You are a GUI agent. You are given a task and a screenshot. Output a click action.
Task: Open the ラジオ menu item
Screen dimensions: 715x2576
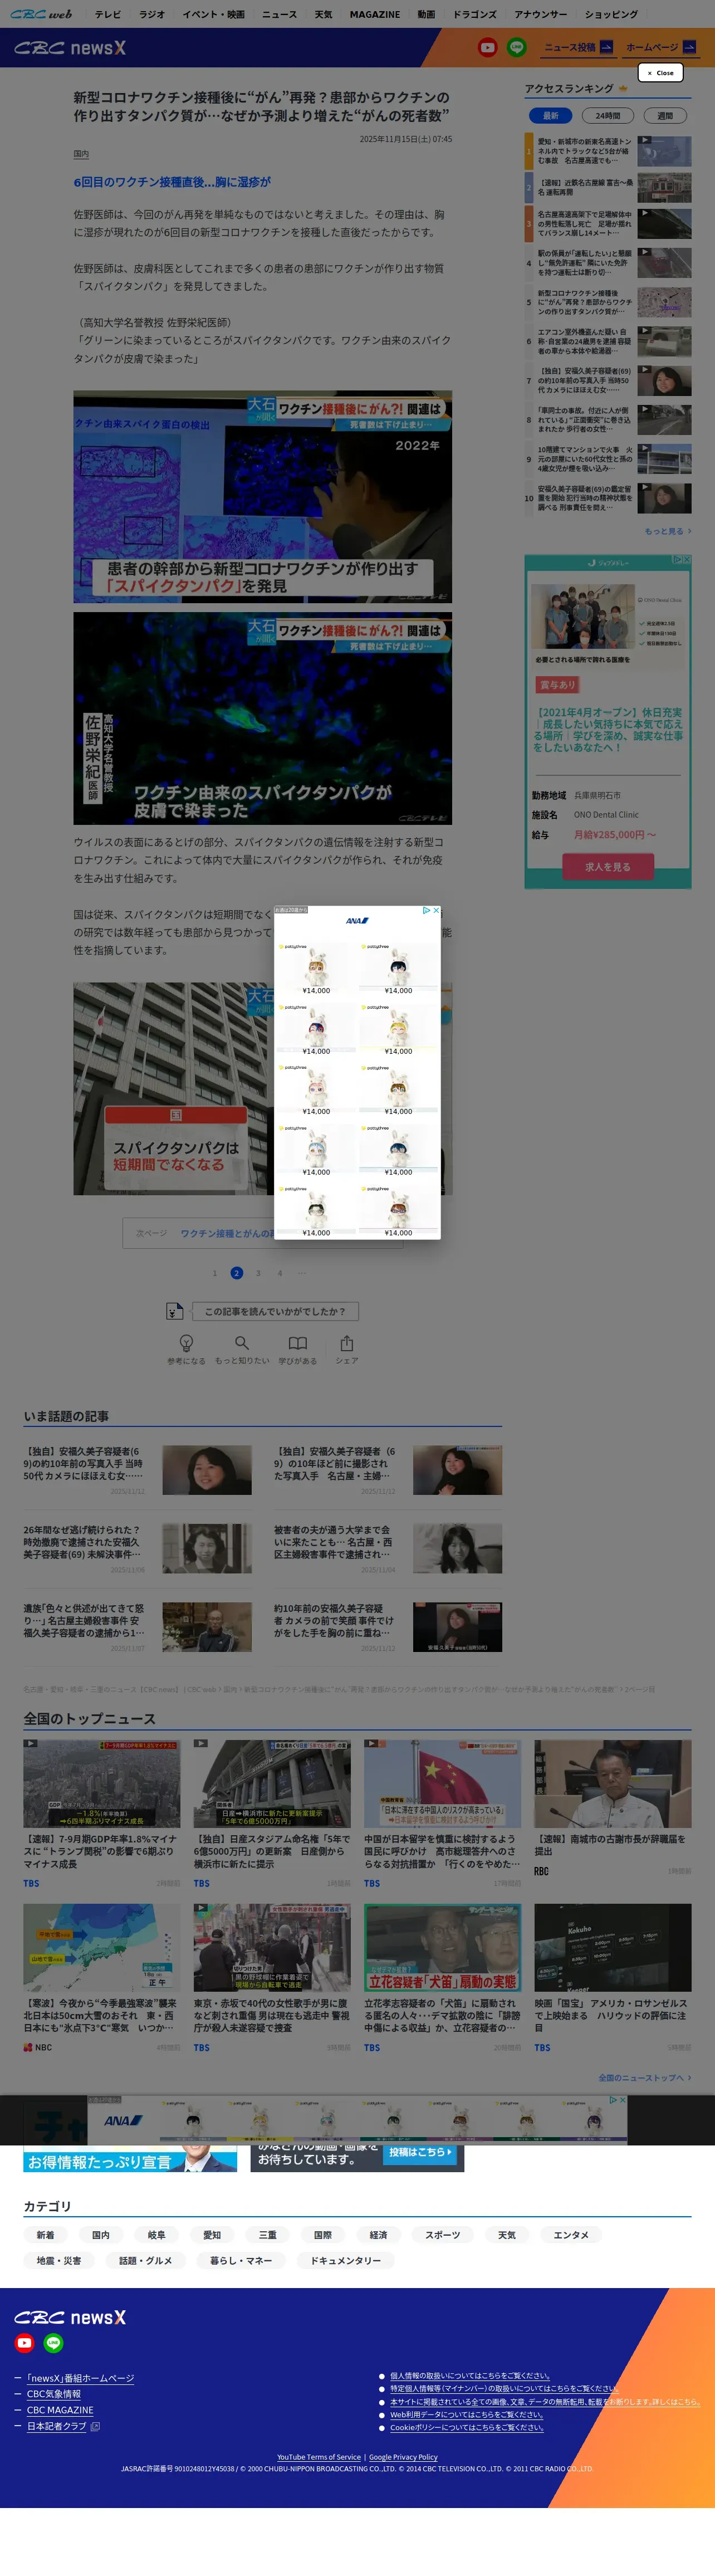click(152, 15)
